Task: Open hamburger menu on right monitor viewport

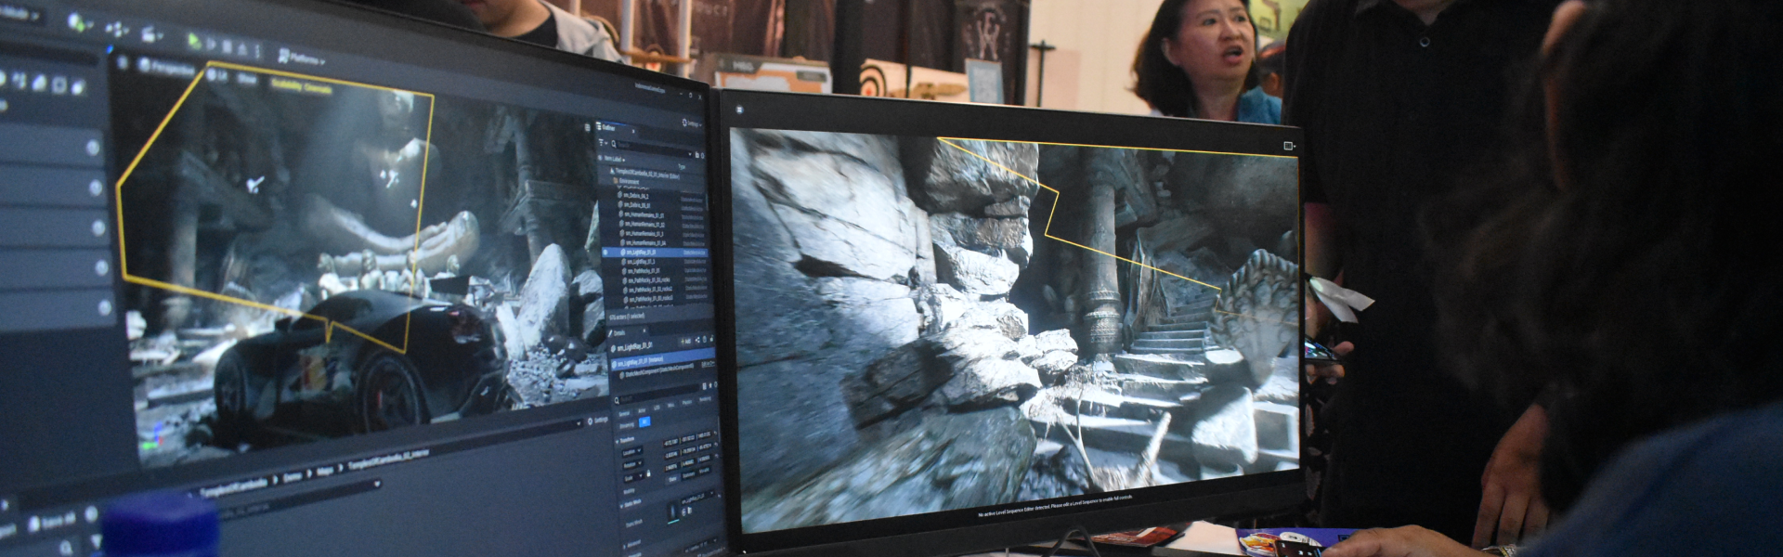Action: 739,110
